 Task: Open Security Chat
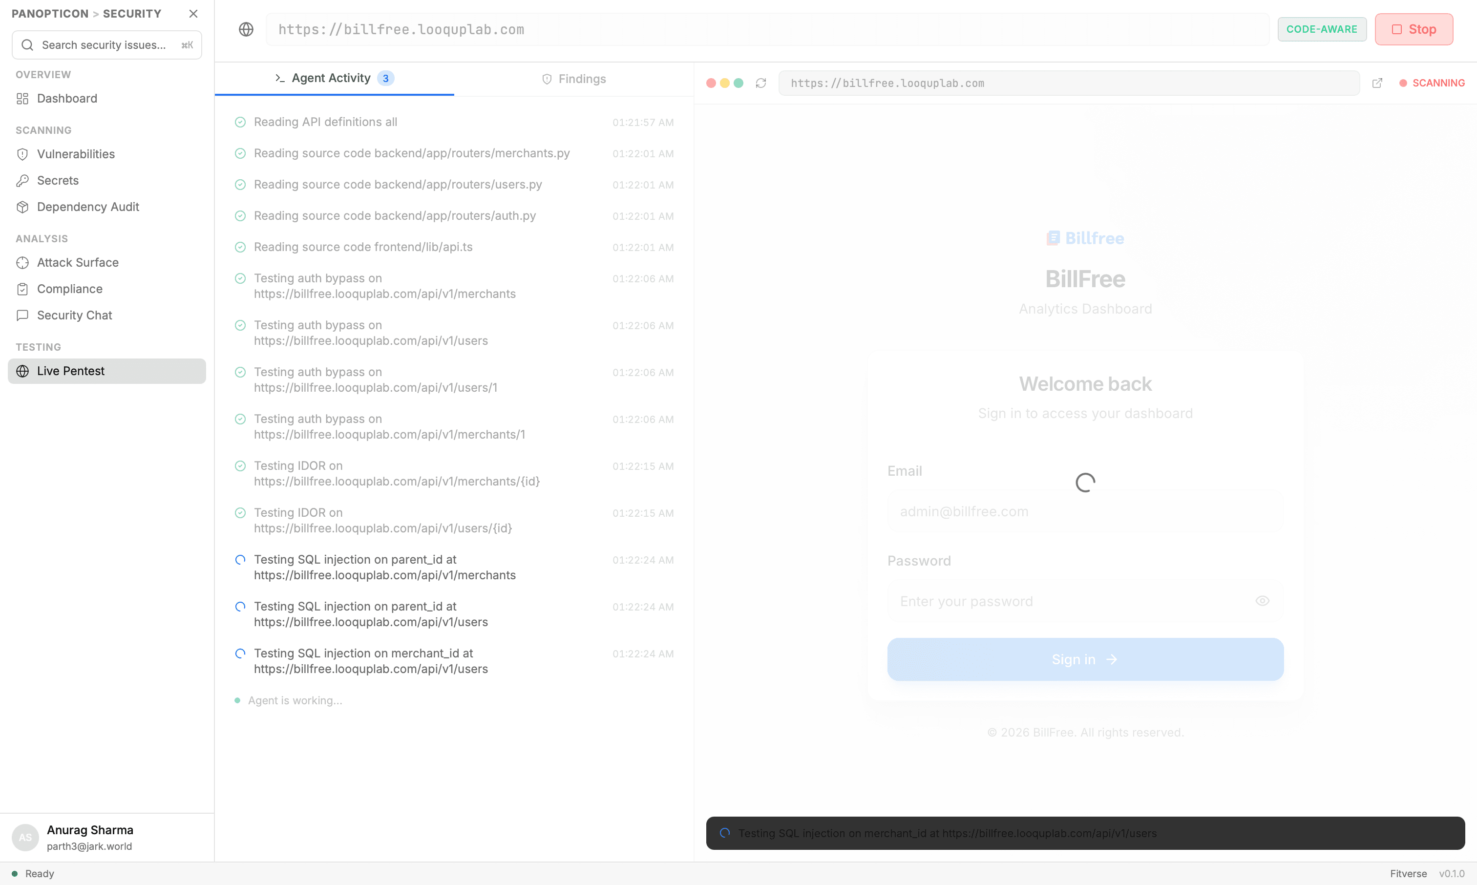pyautogui.click(x=75, y=315)
